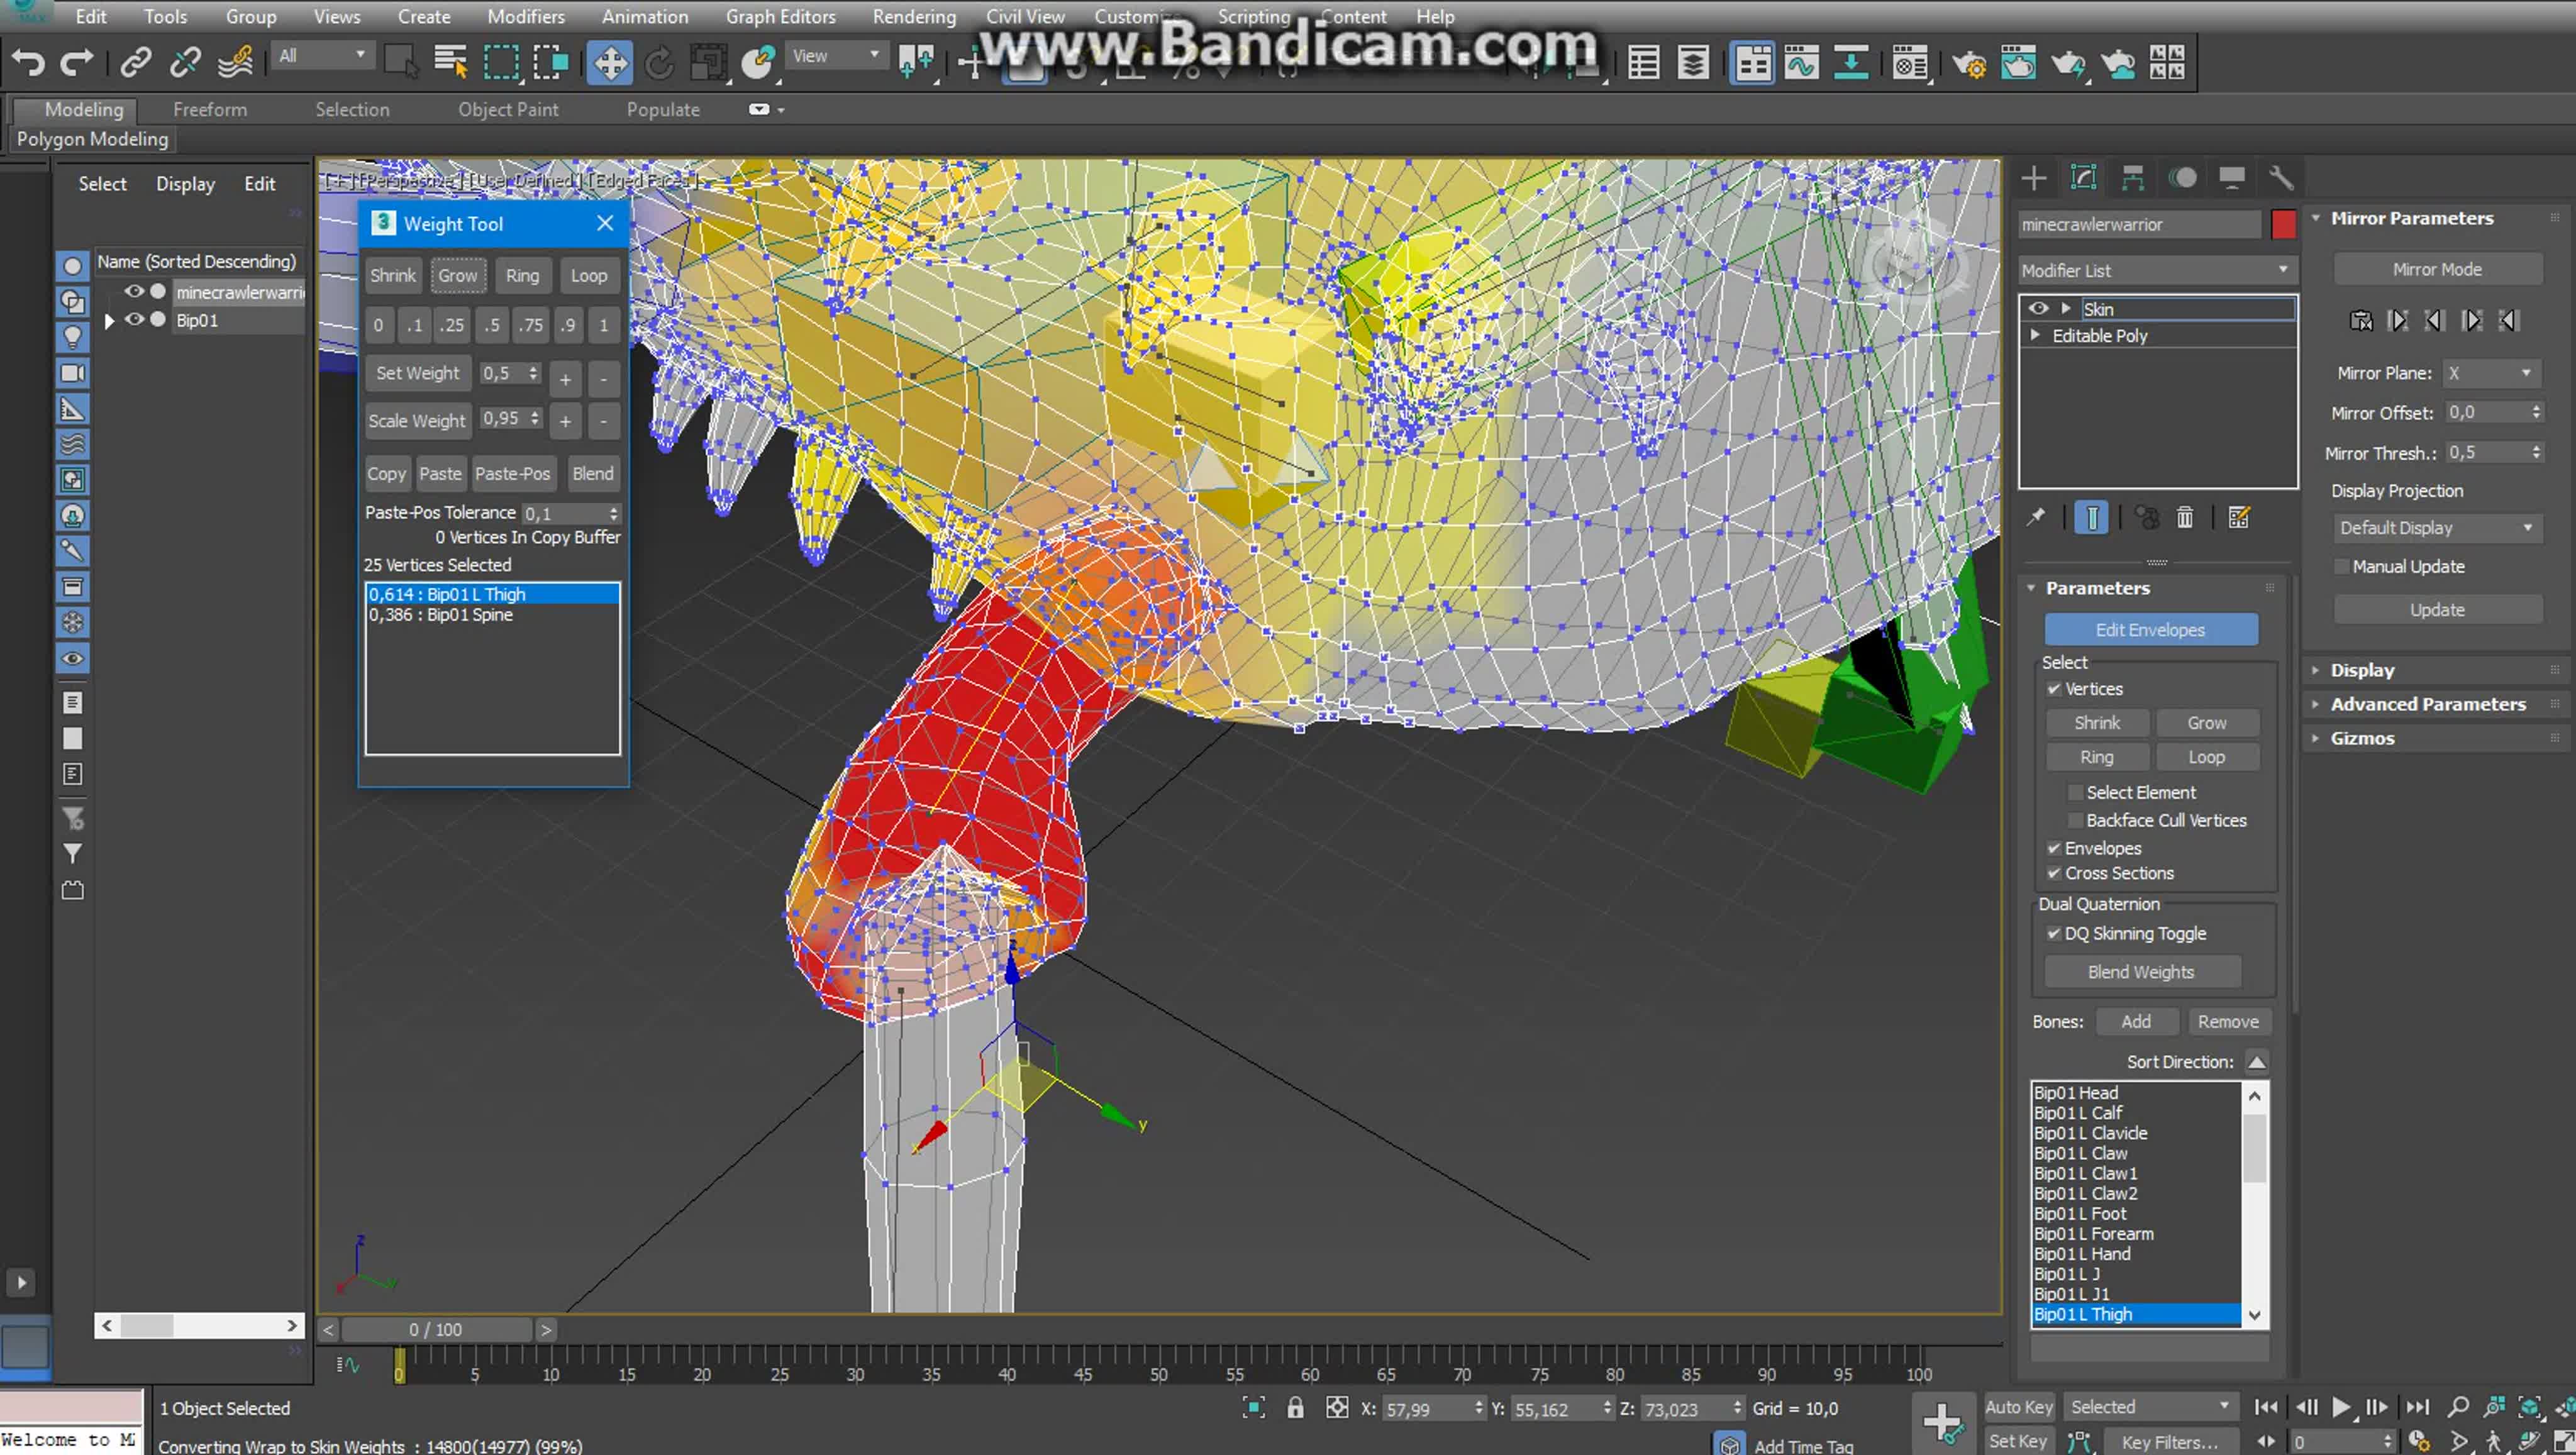
Task: Click Go to Start playback button
Action: [2266, 1407]
